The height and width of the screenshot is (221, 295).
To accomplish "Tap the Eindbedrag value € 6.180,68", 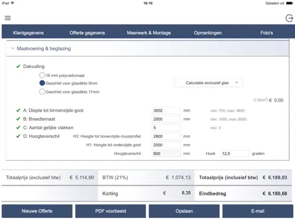I will [275, 194].
